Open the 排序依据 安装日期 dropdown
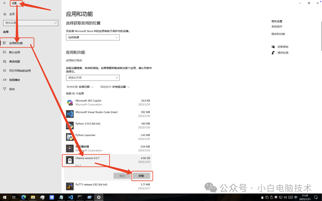322x201 pixels. (x=80, y=87)
